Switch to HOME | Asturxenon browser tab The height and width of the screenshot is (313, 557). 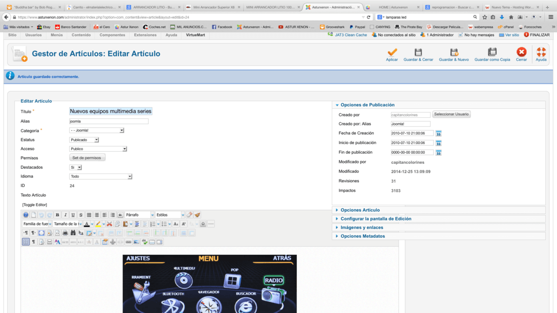(393, 7)
